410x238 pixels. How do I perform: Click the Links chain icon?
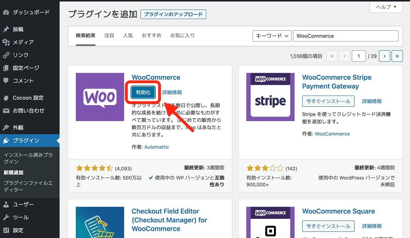(6, 55)
